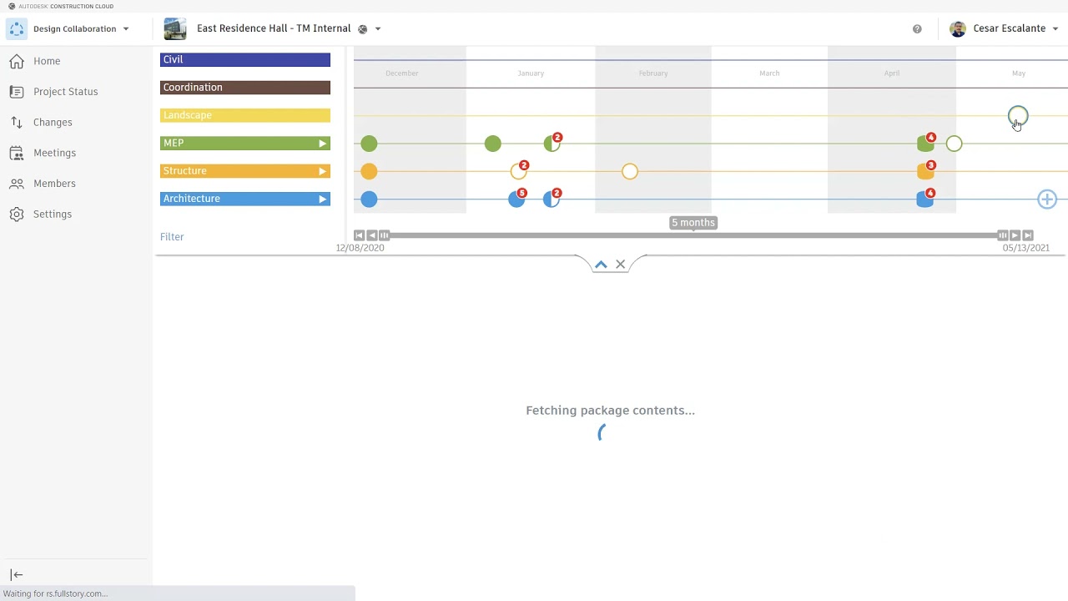Click the Design Collaboration module icon

pyautogui.click(x=17, y=29)
